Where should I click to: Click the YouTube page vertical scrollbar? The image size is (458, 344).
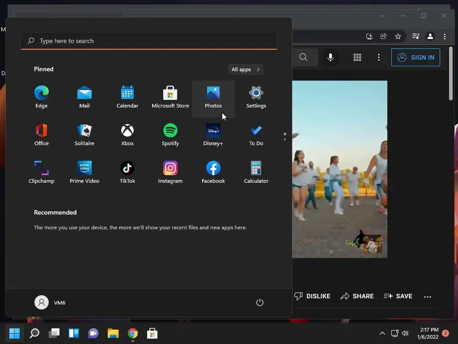(x=451, y=74)
